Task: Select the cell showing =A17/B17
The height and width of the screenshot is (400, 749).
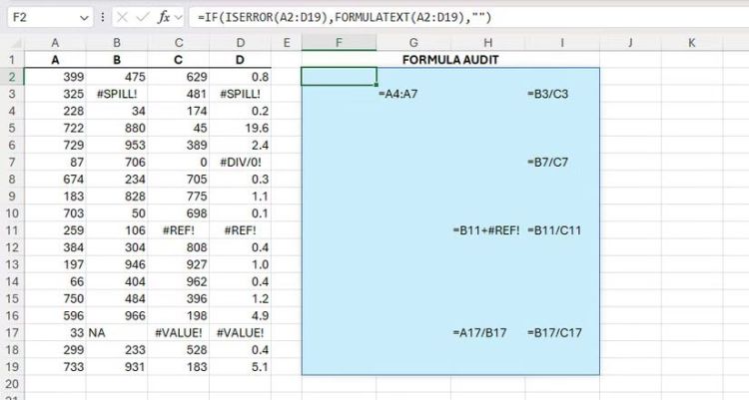Action: 486,333
